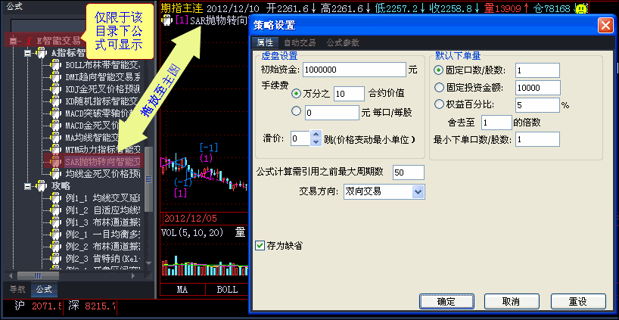Open the 公式参数 tab
Viewport: 619px width, 320px height.
[x=343, y=42]
